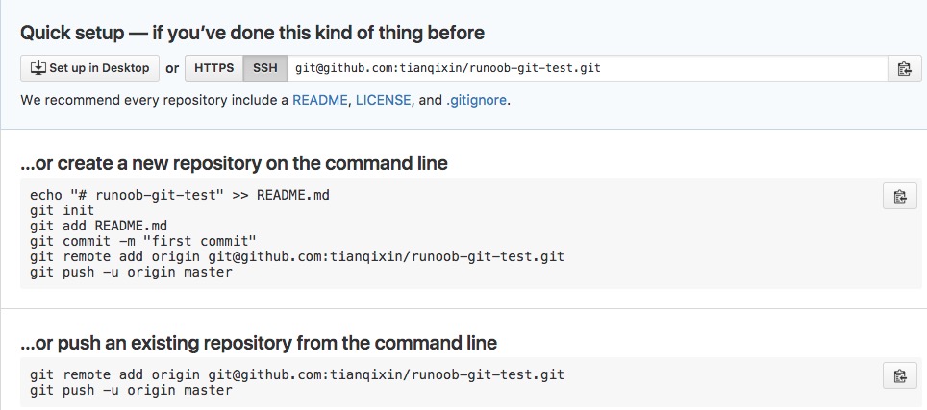This screenshot has width=927, height=410.
Task: Click git push line in push existing section
Action: pos(131,390)
